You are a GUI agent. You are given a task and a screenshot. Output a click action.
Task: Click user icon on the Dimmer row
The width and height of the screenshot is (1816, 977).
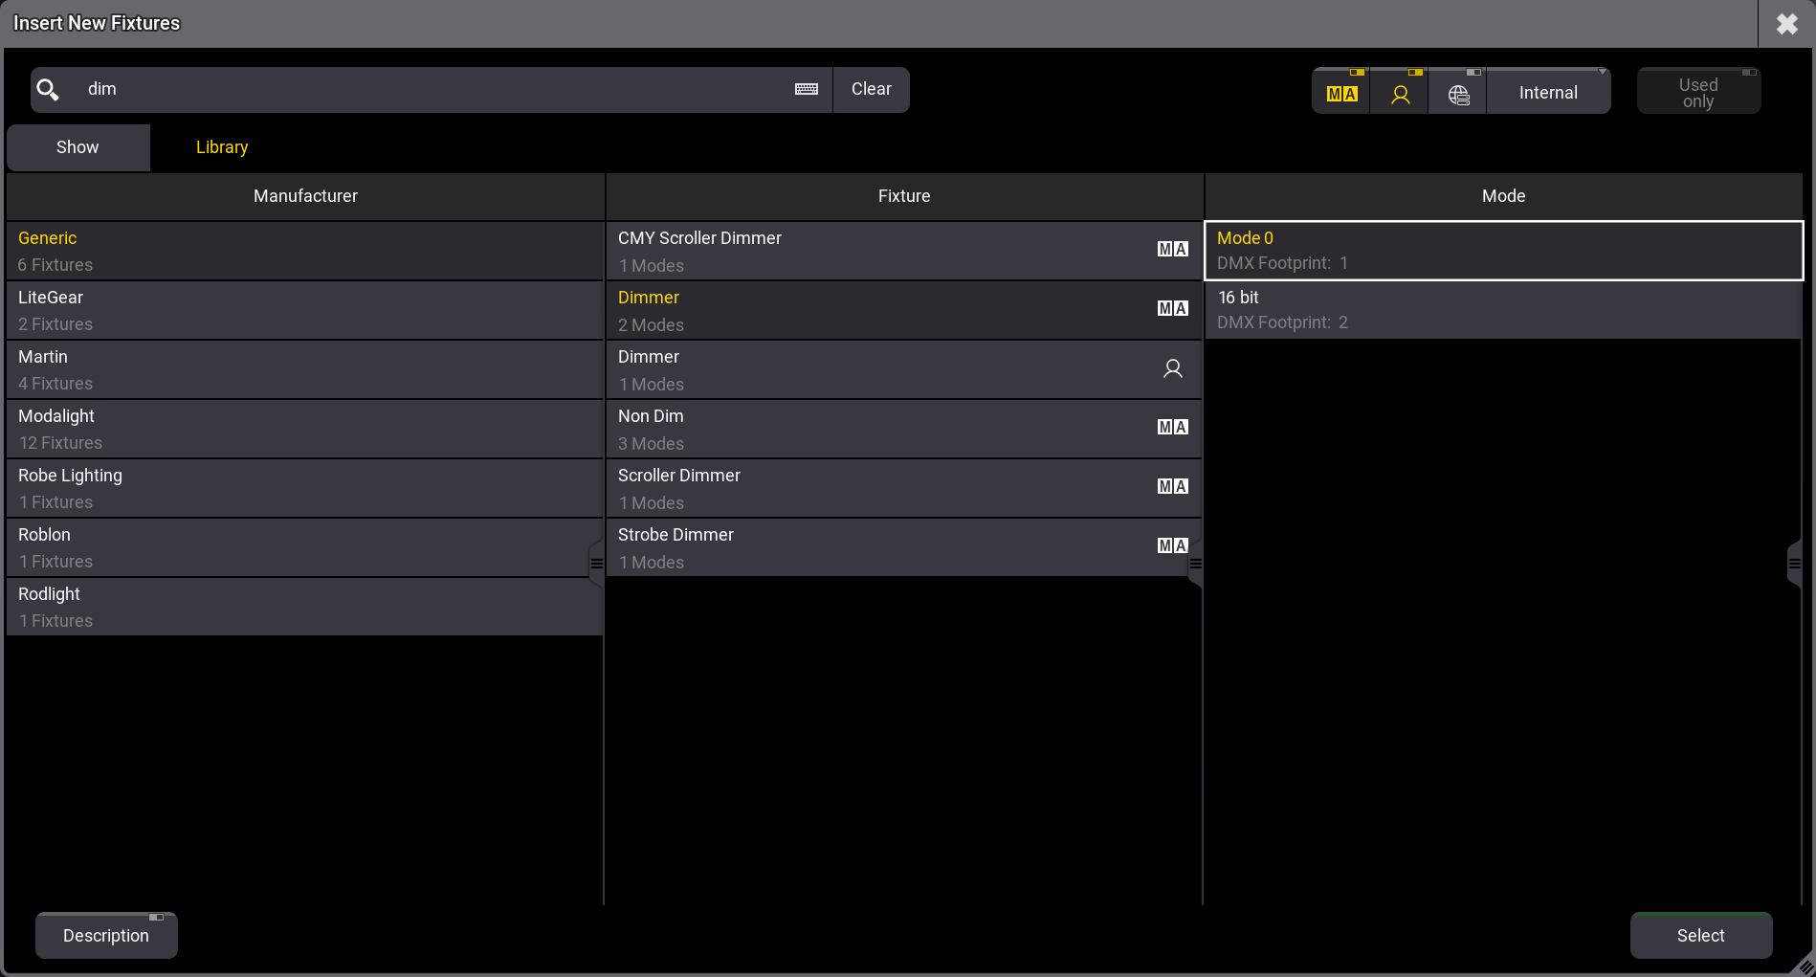coord(1173,368)
